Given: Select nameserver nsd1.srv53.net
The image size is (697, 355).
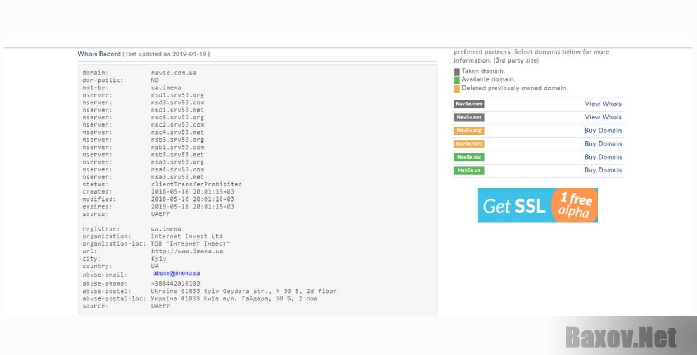Looking at the screenshot, I should 178,110.
